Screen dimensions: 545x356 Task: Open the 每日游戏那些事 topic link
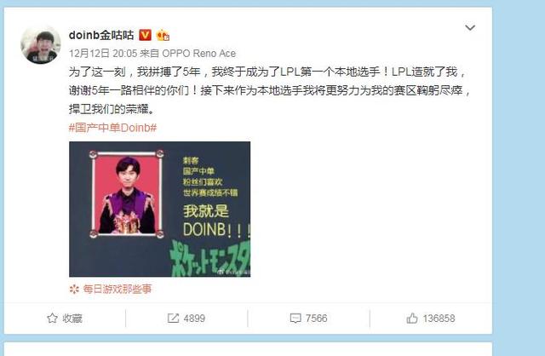tap(118, 289)
